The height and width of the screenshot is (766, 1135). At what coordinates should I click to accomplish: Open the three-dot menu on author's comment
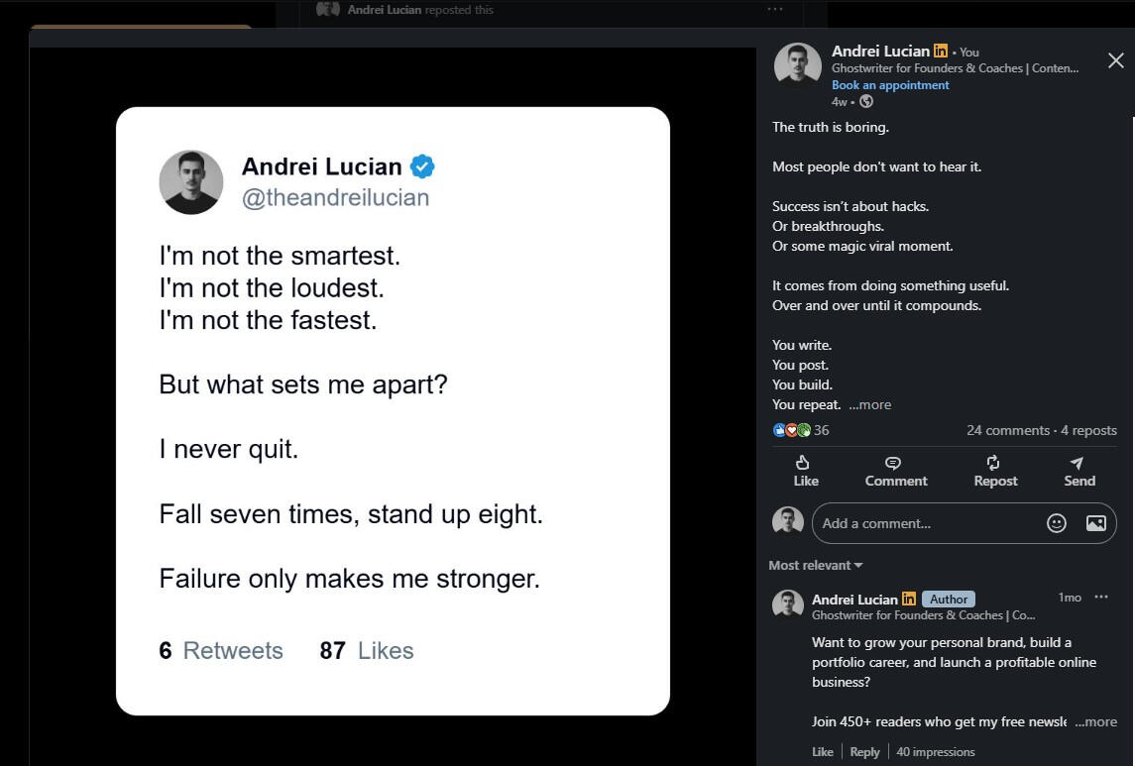[x=1101, y=597]
